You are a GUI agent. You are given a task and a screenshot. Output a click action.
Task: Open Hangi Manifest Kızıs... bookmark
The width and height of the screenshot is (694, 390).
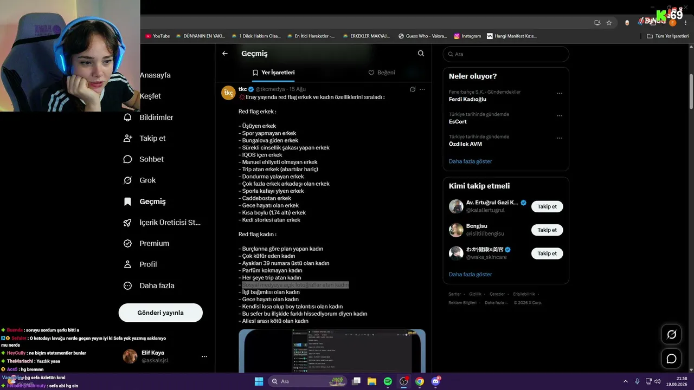tap(512, 36)
